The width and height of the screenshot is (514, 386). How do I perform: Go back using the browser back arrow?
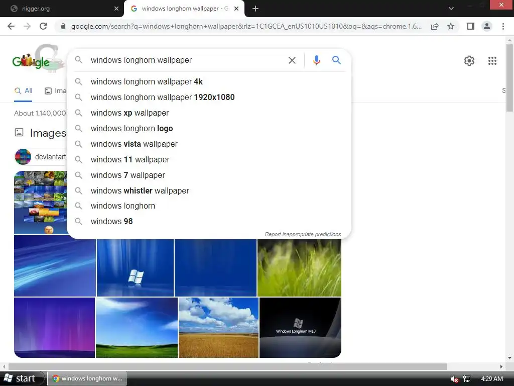(11, 26)
